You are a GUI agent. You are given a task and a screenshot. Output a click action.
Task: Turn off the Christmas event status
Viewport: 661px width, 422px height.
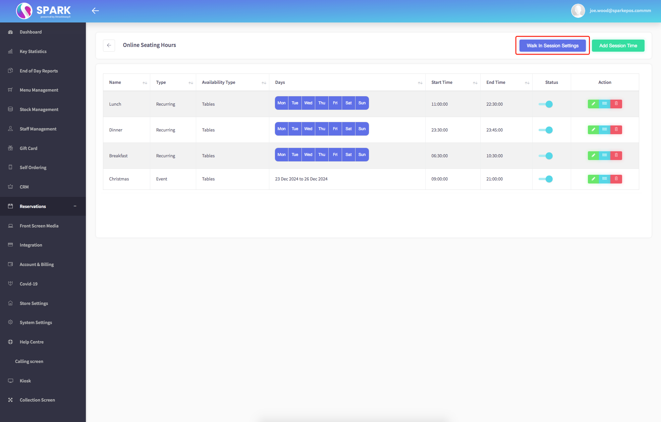(546, 179)
